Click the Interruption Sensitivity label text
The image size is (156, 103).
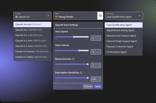pos(67,73)
